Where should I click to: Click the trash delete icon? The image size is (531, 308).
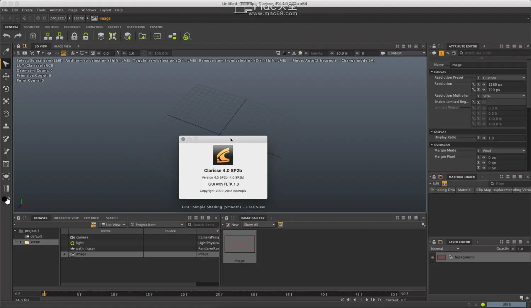[x=33, y=36]
